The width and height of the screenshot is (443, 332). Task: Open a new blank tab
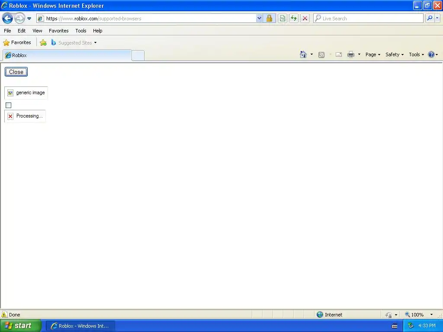pos(138,55)
